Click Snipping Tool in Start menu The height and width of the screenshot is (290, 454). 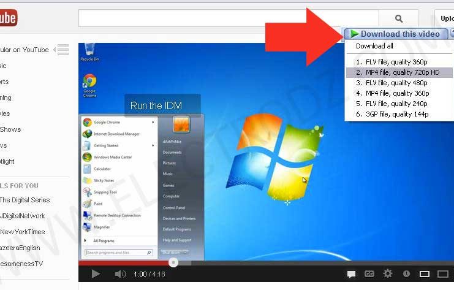pyautogui.click(x=105, y=192)
